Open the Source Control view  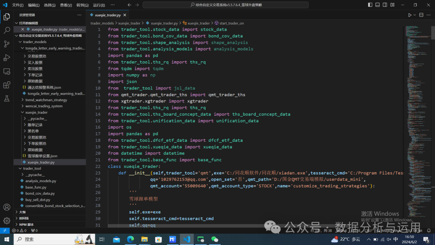point(7,44)
